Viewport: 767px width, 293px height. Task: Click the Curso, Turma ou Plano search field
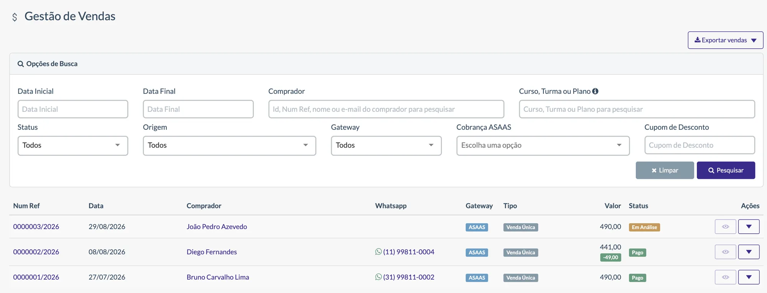coord(637,109)
